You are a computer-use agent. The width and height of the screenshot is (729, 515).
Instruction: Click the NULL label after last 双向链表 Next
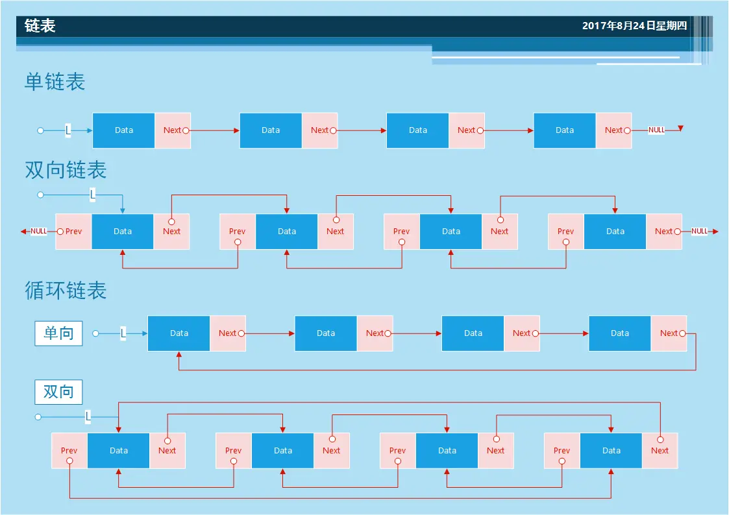(x=699, y=232)
